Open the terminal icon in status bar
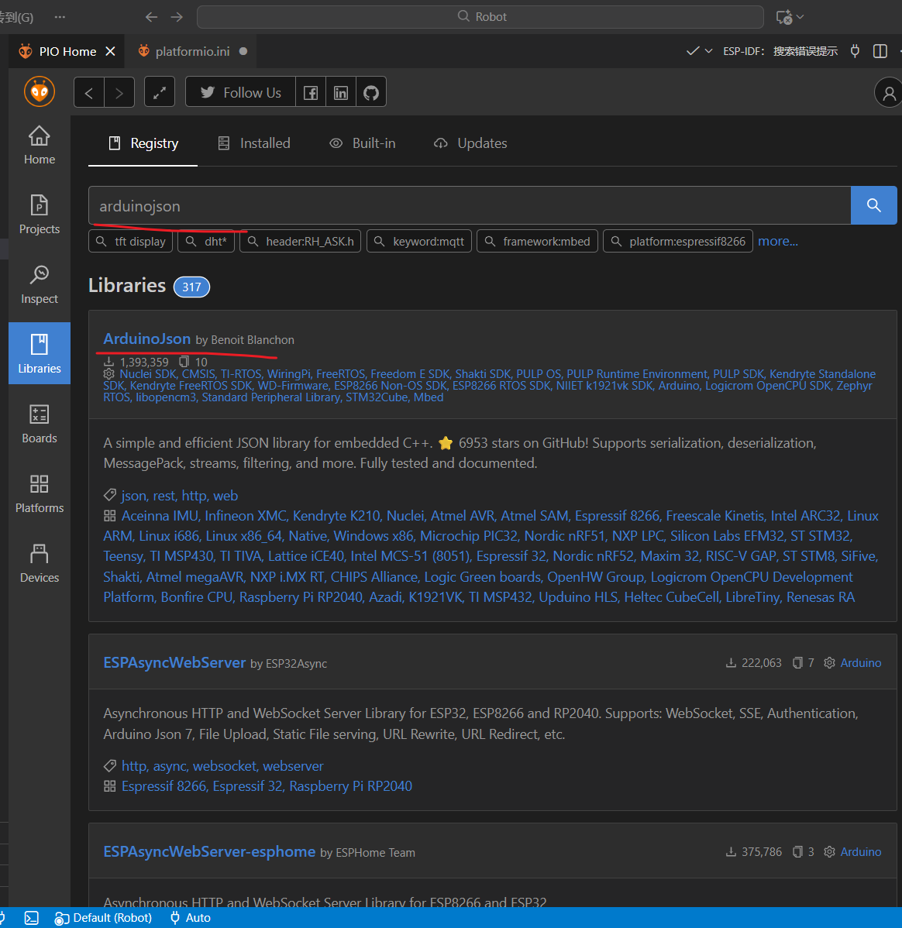Image resolution: width=902 pixels, height=928 pixels. [x=32, y=918]
